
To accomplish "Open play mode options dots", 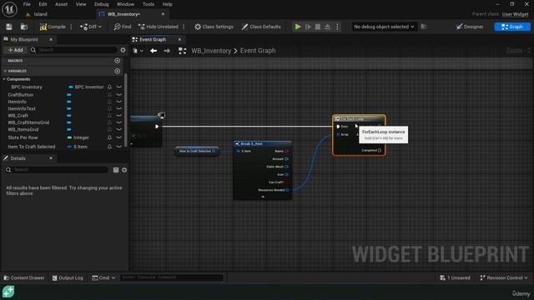I will pyautogui.click(x=337, y=27).
